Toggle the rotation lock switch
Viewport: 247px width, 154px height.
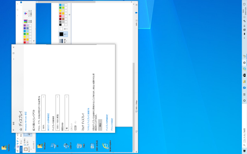(x=75, y=128)
